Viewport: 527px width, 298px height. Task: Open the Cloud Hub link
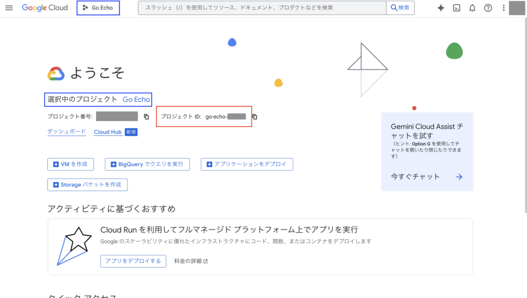pyautogui.click(x=108, y=132)
